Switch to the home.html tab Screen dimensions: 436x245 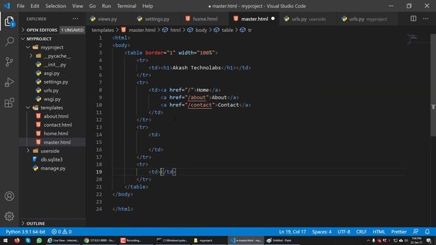205,19
